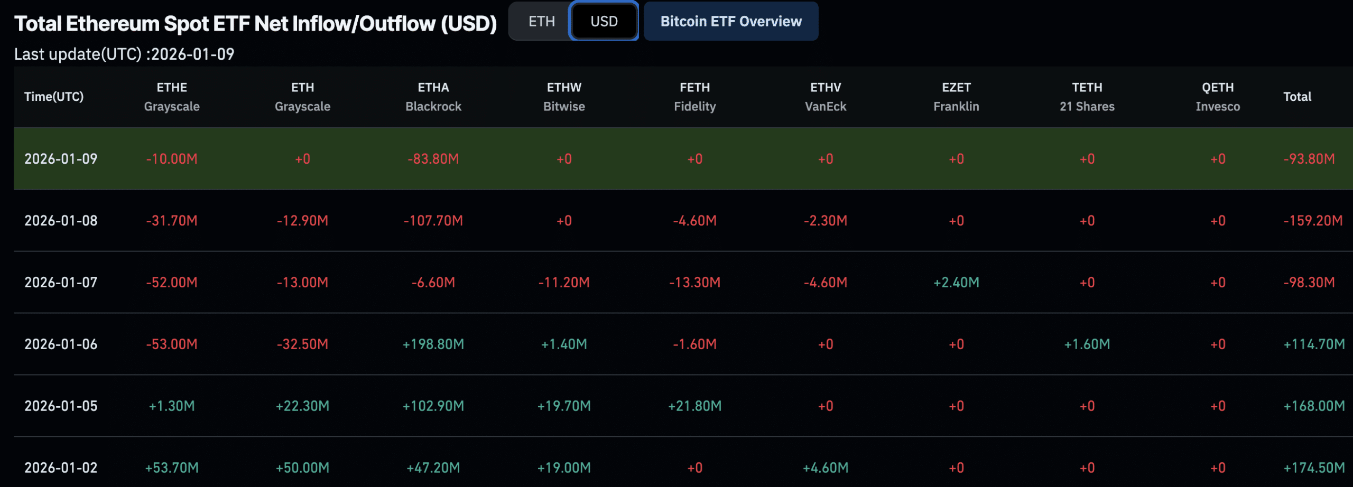Click the ETHA Blackrock column header

click(x=433, y=97)
